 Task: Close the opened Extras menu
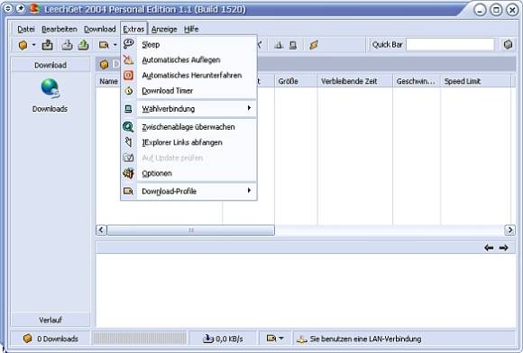point(133,30)
